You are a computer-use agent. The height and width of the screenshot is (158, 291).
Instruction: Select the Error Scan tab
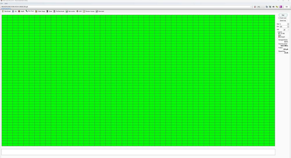click(30, 11)
